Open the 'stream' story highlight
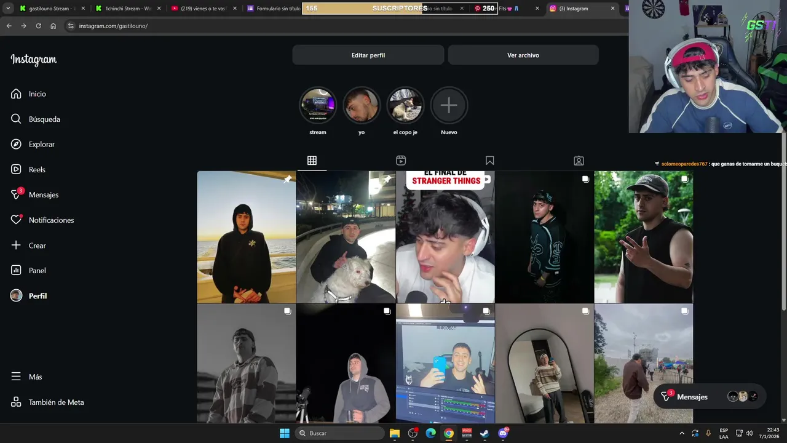 coord(318,105)
